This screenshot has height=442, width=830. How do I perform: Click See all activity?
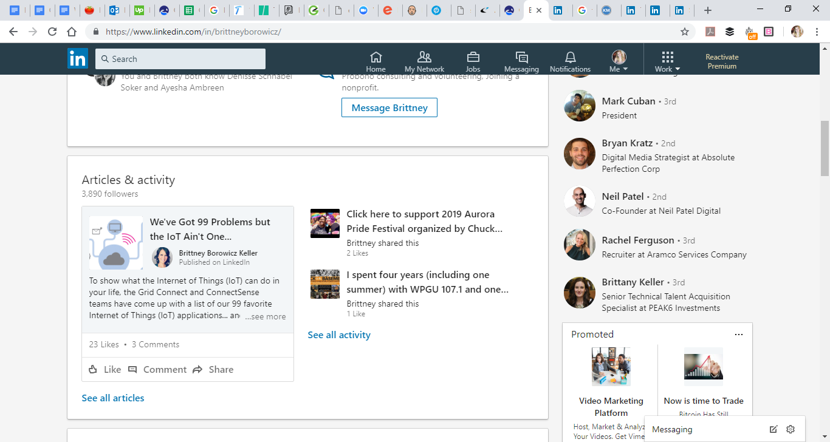339,335
